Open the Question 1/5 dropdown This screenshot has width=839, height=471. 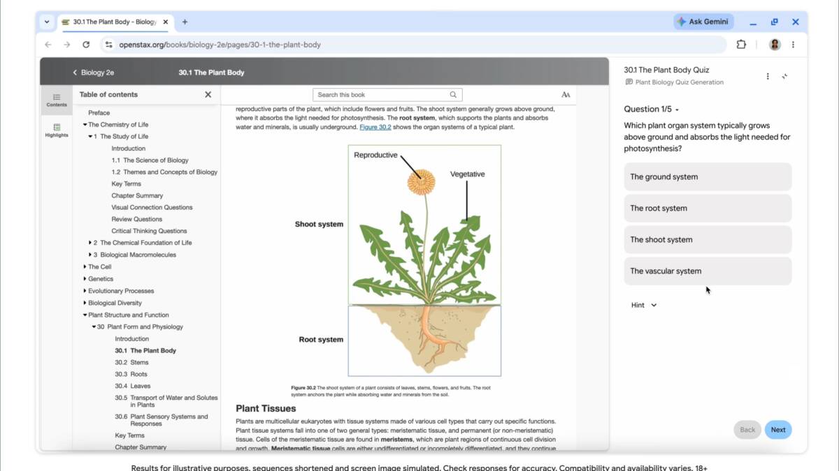pos(652,109)
